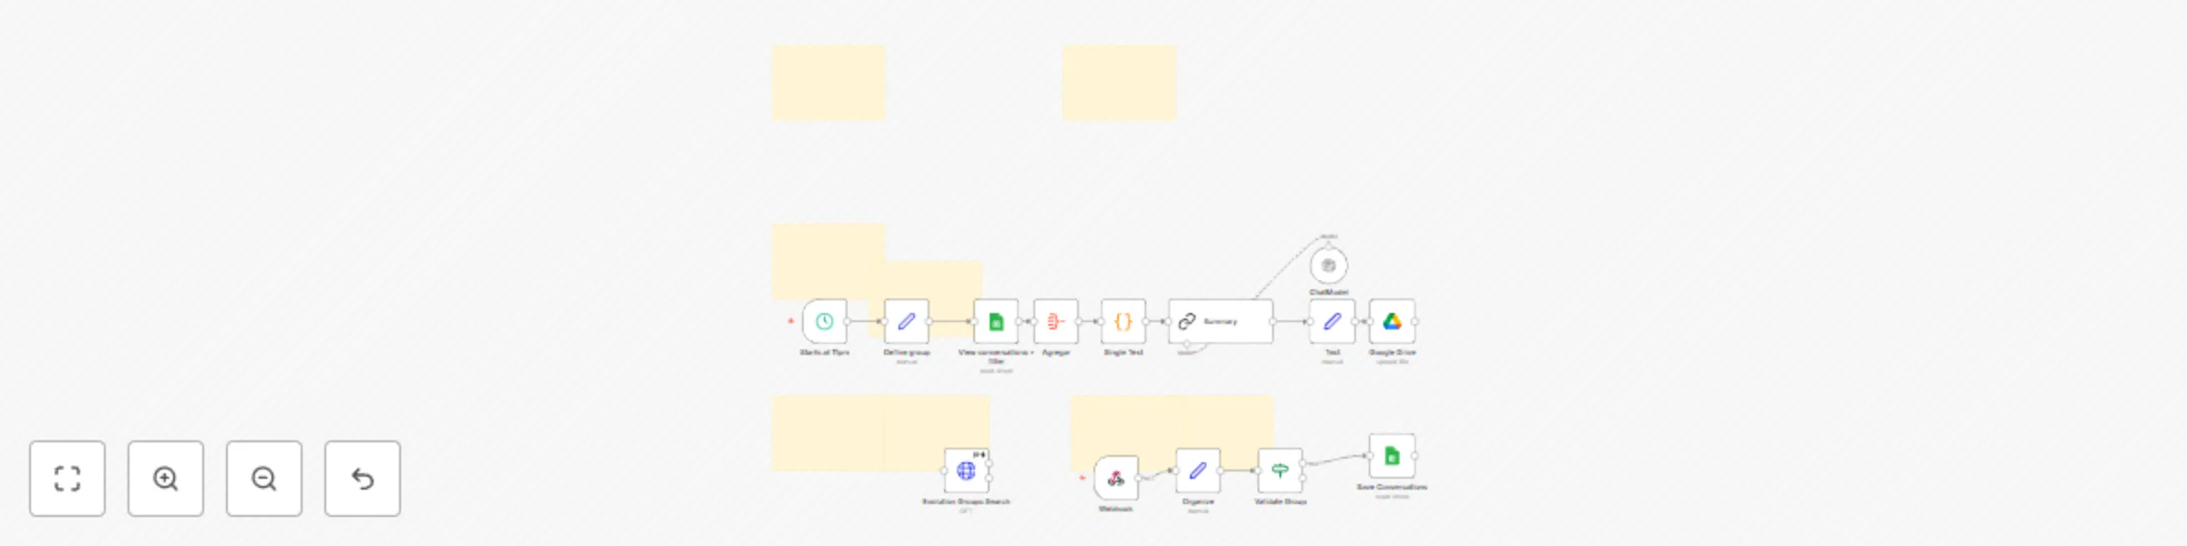The height and width of the screenshot is (546, 2187).
Task: Select the Webhook trigger node
Action: click(x=1116, y=478)
